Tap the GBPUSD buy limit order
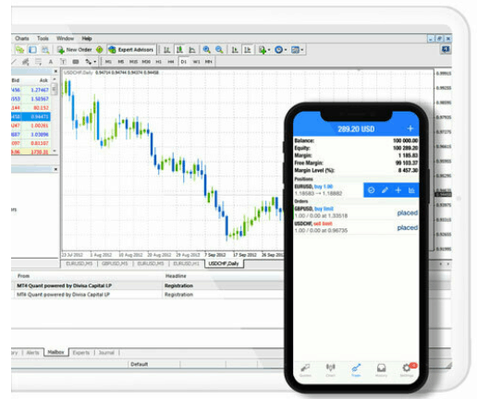This screenshot has width=477, height=400. point(356,212)
